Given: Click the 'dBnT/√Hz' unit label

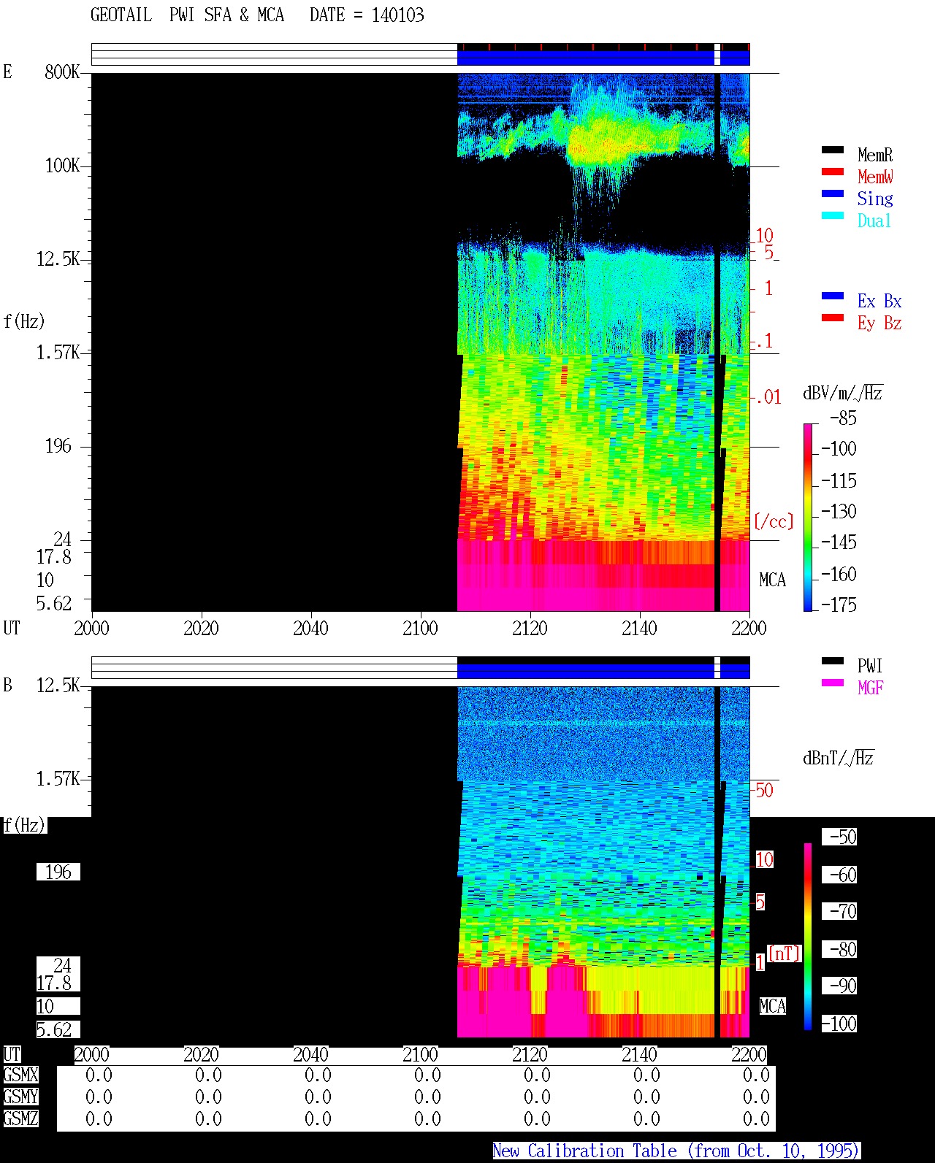Looking at the screenshot, I should point(839,757).
